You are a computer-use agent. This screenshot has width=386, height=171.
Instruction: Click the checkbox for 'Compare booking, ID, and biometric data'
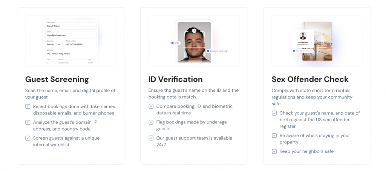pyautogui.click(x=151, y=106)
